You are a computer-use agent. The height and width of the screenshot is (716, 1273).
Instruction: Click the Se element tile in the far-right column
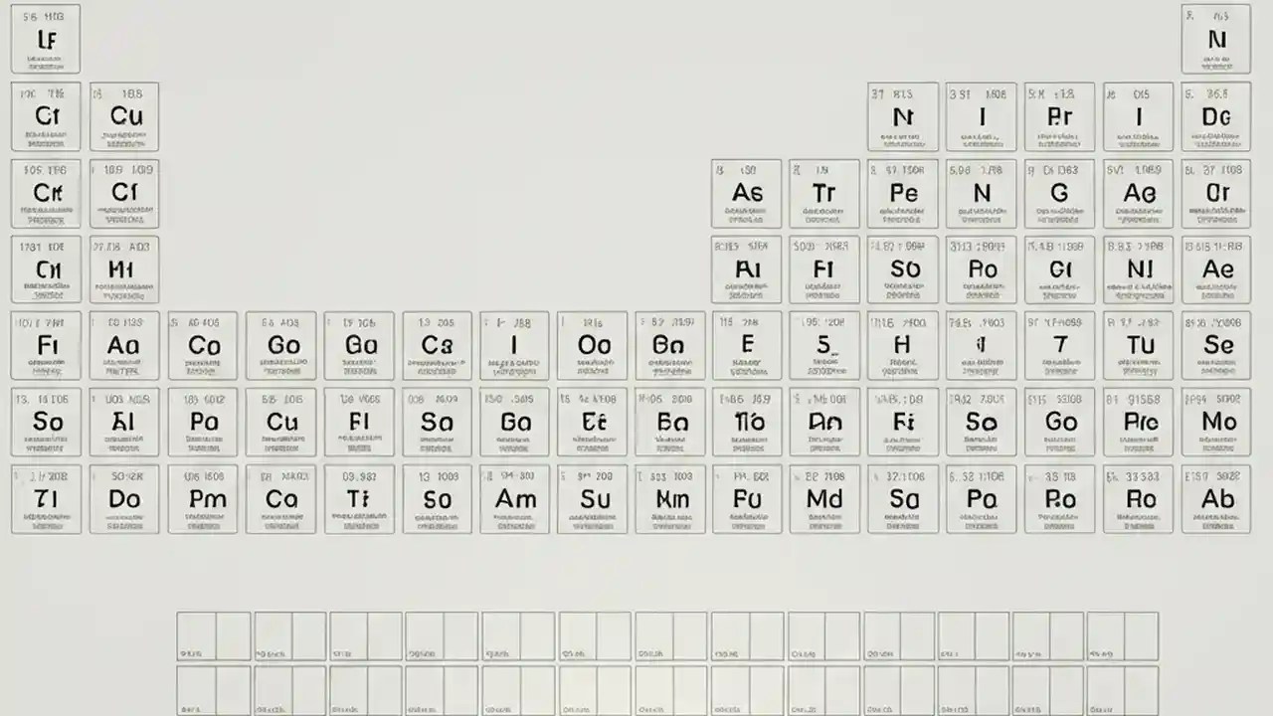tap(1217, 346)
